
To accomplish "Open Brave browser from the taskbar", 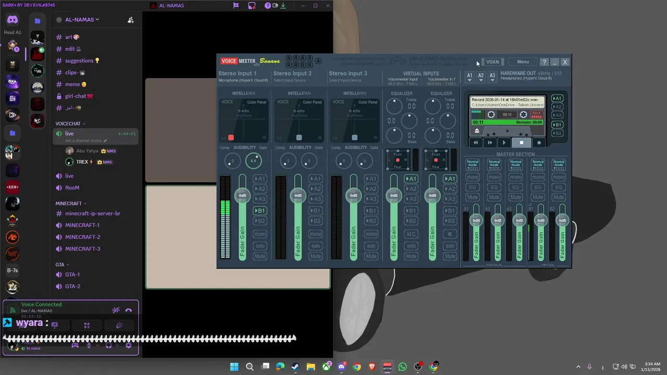I will (x=372, y=367).
